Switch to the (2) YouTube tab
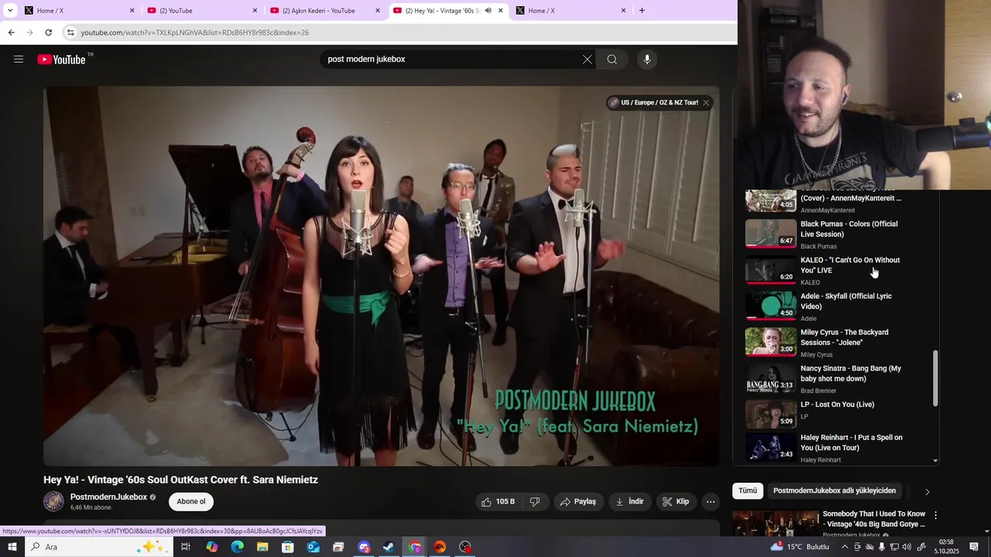Screen dimensions: 991x557 point(201,10)
